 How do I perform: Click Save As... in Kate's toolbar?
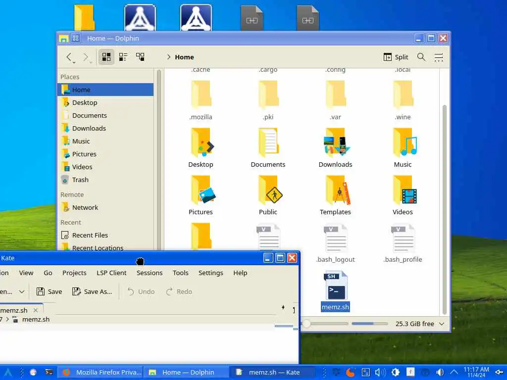92,291
